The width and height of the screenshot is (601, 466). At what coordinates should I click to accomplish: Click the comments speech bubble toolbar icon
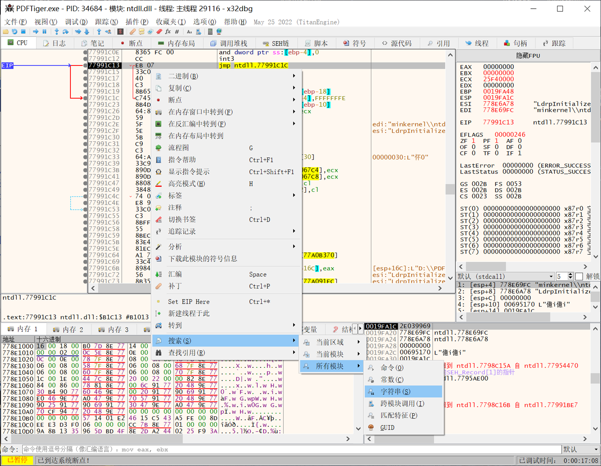pos(142,32)
